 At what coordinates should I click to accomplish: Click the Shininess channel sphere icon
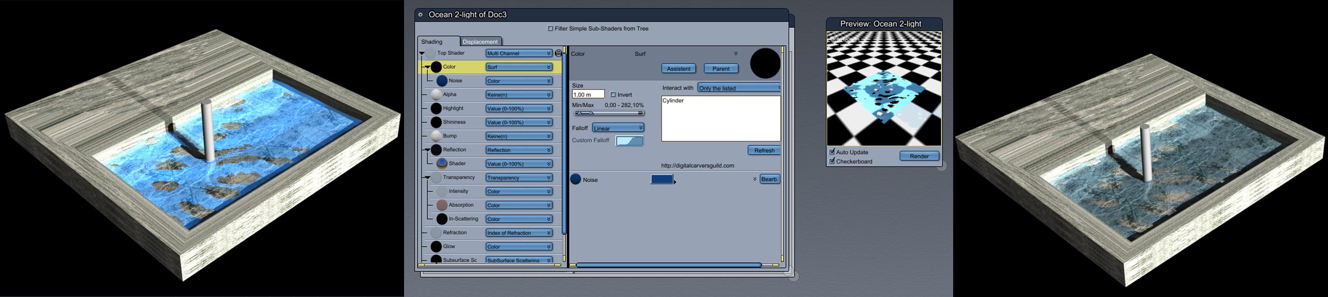click(x=436, y=122)
